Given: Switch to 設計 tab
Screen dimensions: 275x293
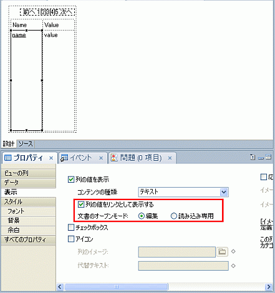Looking at the screenshot, I should pyautogui.click(x=9, y=144).
